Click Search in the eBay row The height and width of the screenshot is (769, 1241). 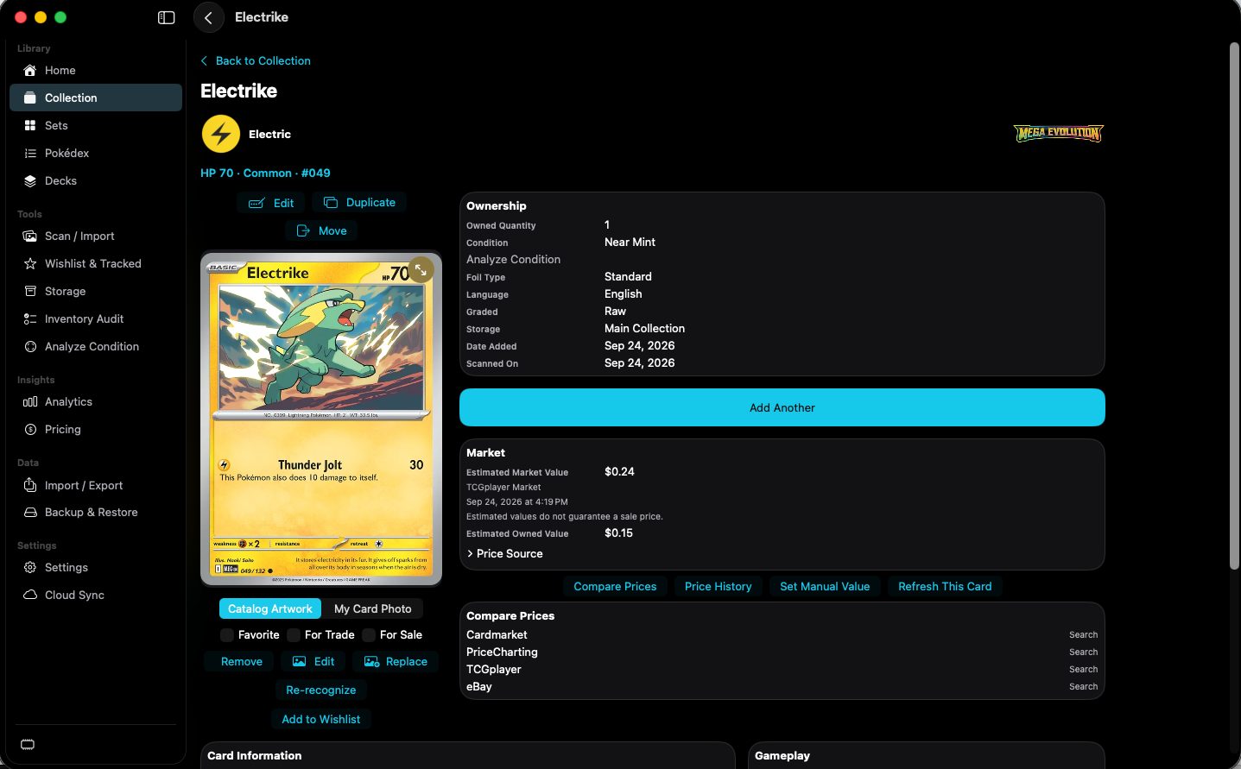[x=1083, y=686]
